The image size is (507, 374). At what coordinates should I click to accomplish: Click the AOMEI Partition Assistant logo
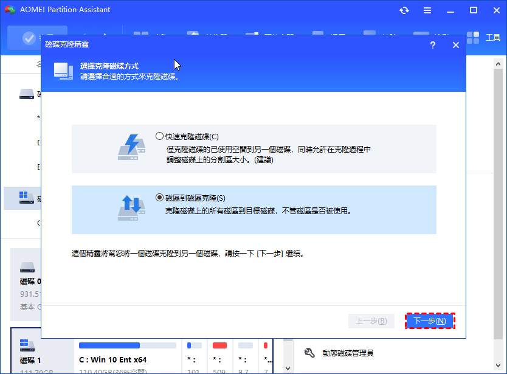[10, 10]
